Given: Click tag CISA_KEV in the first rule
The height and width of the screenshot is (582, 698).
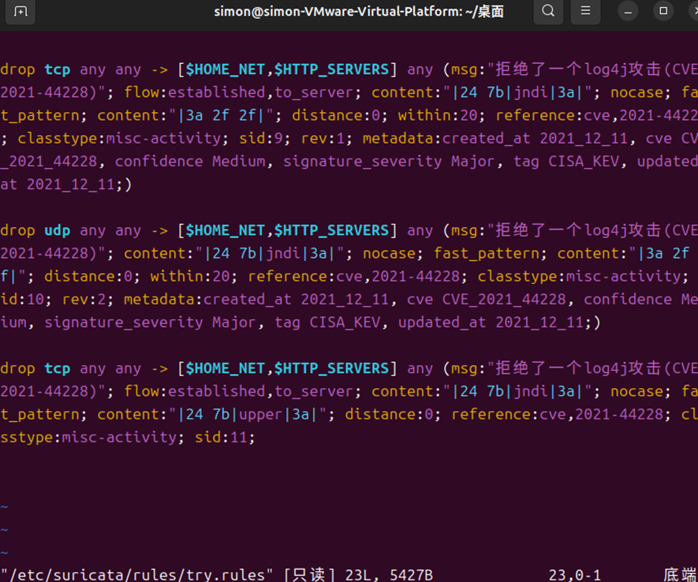Looking at the screenshot, I should (566, 161).
